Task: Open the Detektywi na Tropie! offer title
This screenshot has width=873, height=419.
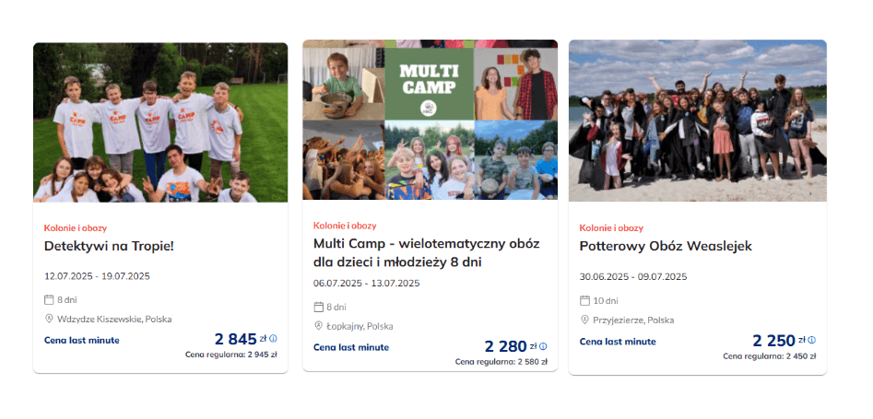Action: (109, 246)
